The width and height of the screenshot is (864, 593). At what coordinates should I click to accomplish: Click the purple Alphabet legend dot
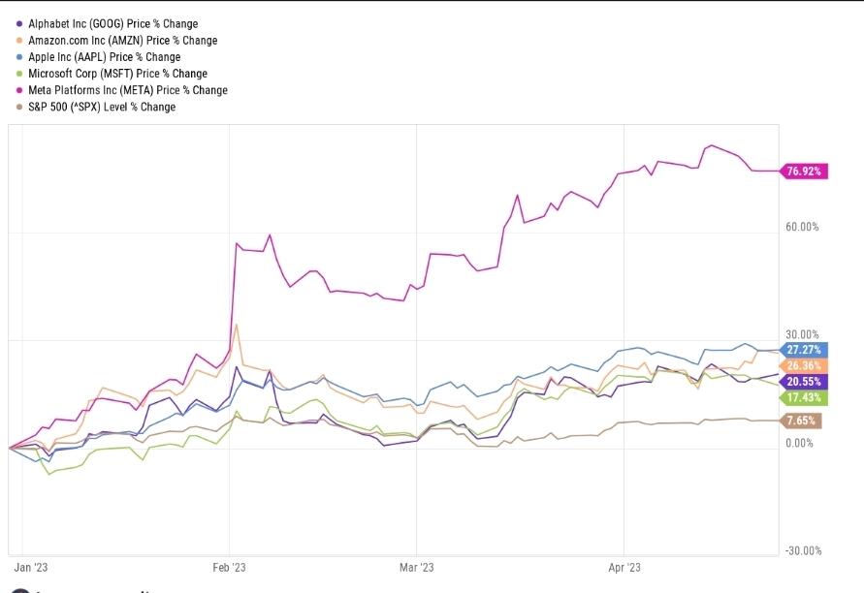[x=19, y=23]
